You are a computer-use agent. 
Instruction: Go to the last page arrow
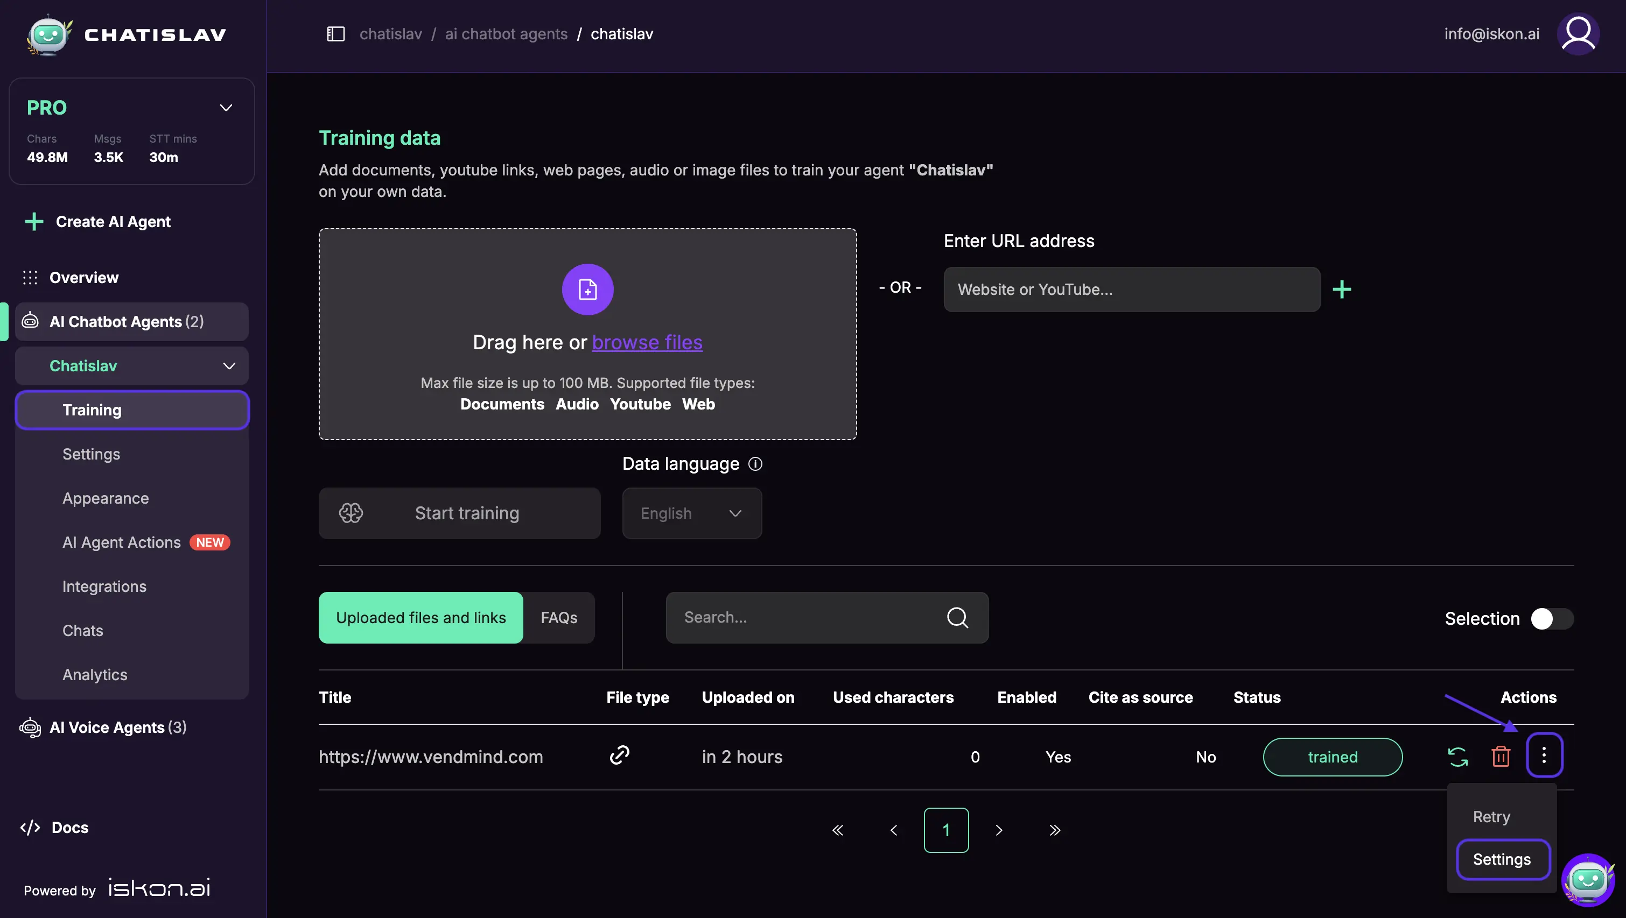pos(1055,830)
